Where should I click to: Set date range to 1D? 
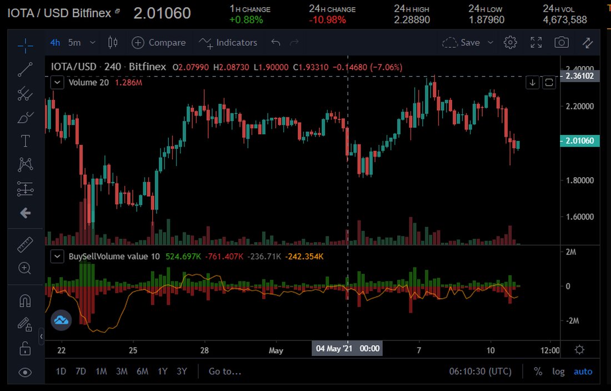tap(61, 372)
